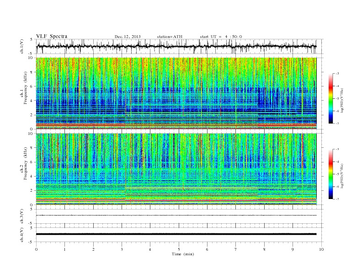Click the thick ch.4 waveform band
The height and width of the screenshot is (280, 362).
176,234
